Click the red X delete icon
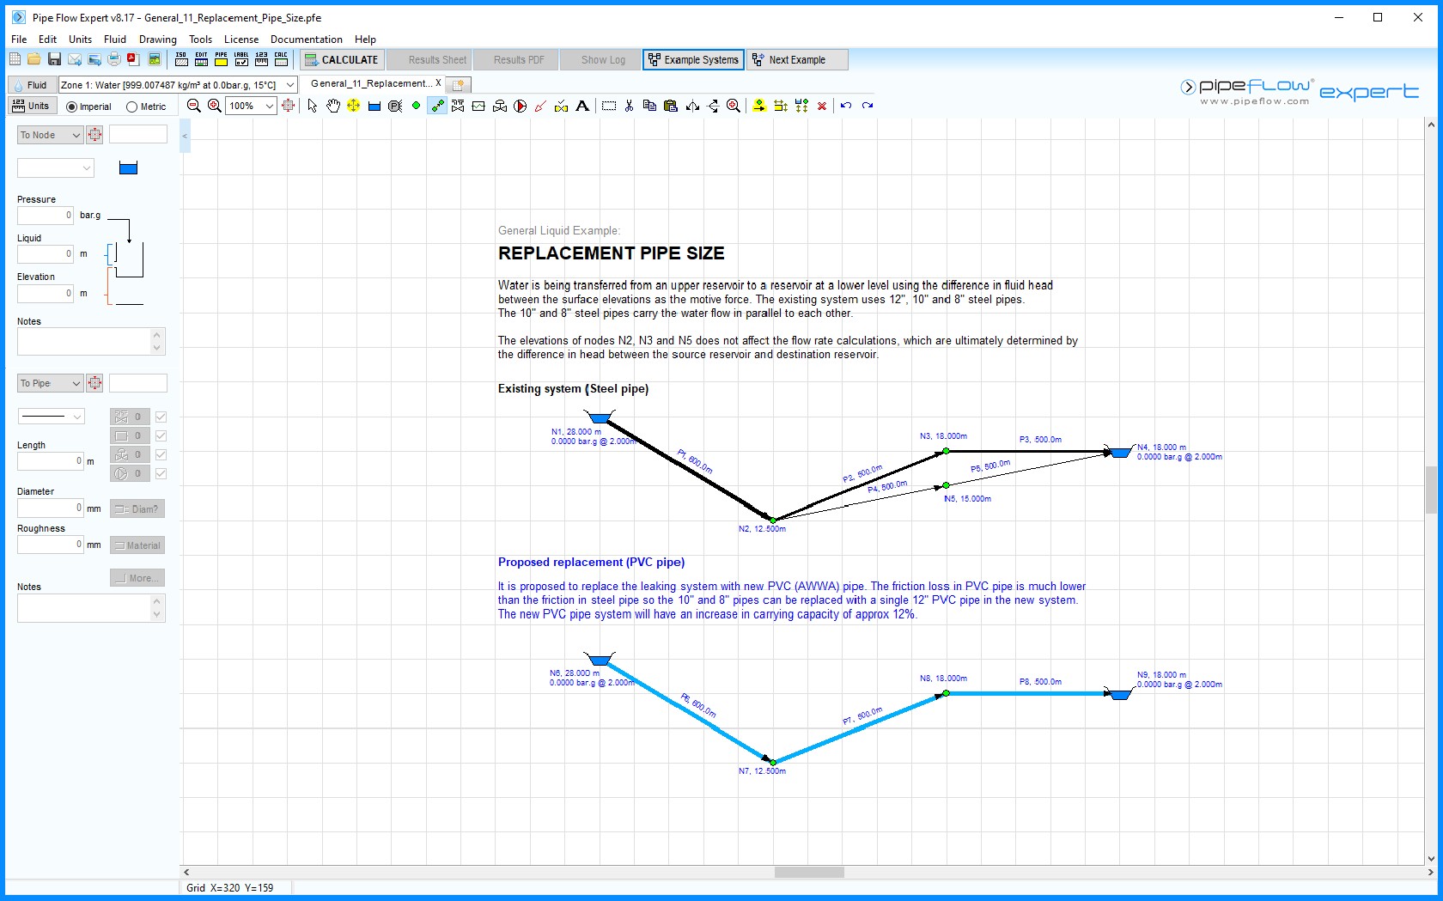Screen dimensions: 1443x901 pos(822,106)
